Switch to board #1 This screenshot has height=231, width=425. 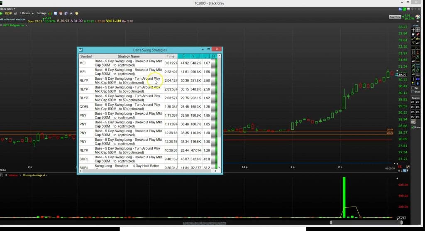(413, 102)
